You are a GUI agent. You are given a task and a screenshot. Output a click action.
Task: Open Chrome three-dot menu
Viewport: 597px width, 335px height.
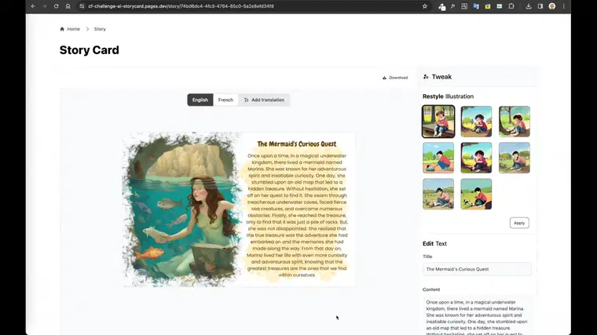pyautogui.click(x=563, y=6)
